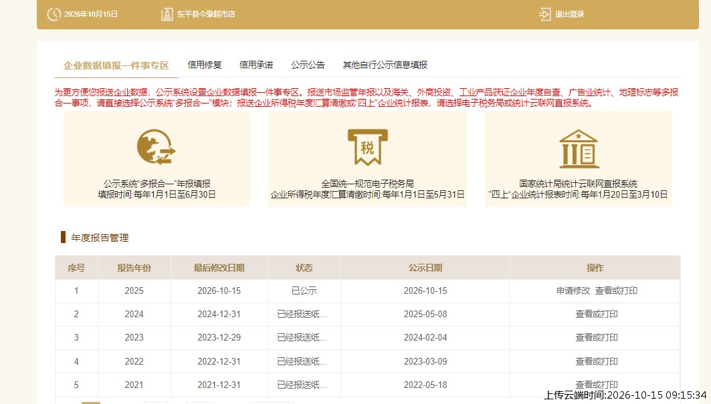711x404 pixels.
Task: Switch to the 信用修复 tab
Action: (x=205, y=65)
